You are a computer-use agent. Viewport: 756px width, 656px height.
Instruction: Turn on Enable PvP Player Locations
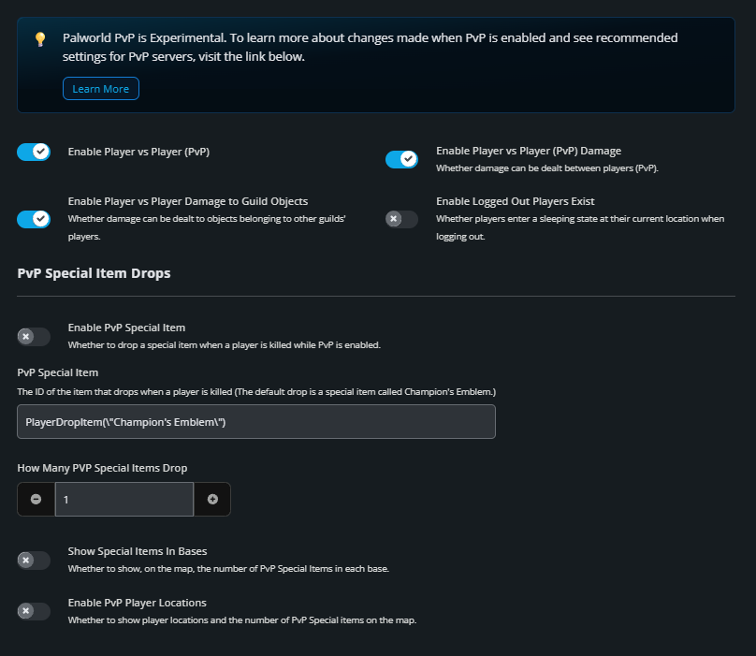[x=34, y=611]
